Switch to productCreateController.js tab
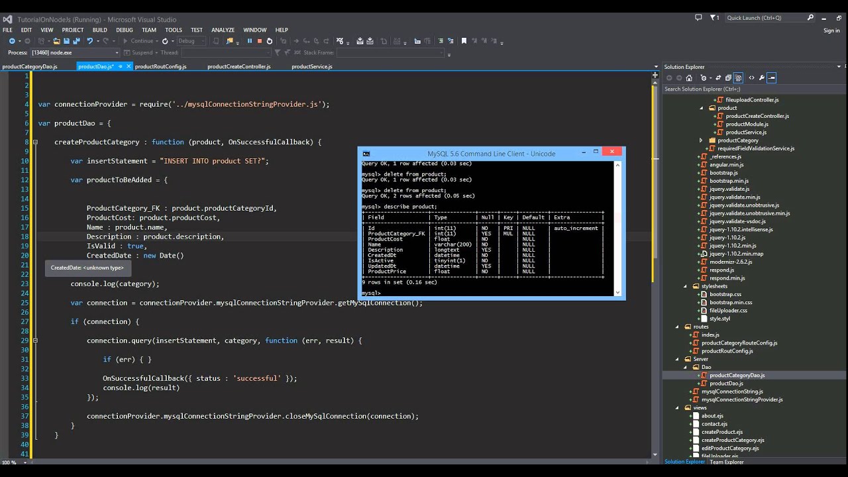848x477 pixels. 239,66
